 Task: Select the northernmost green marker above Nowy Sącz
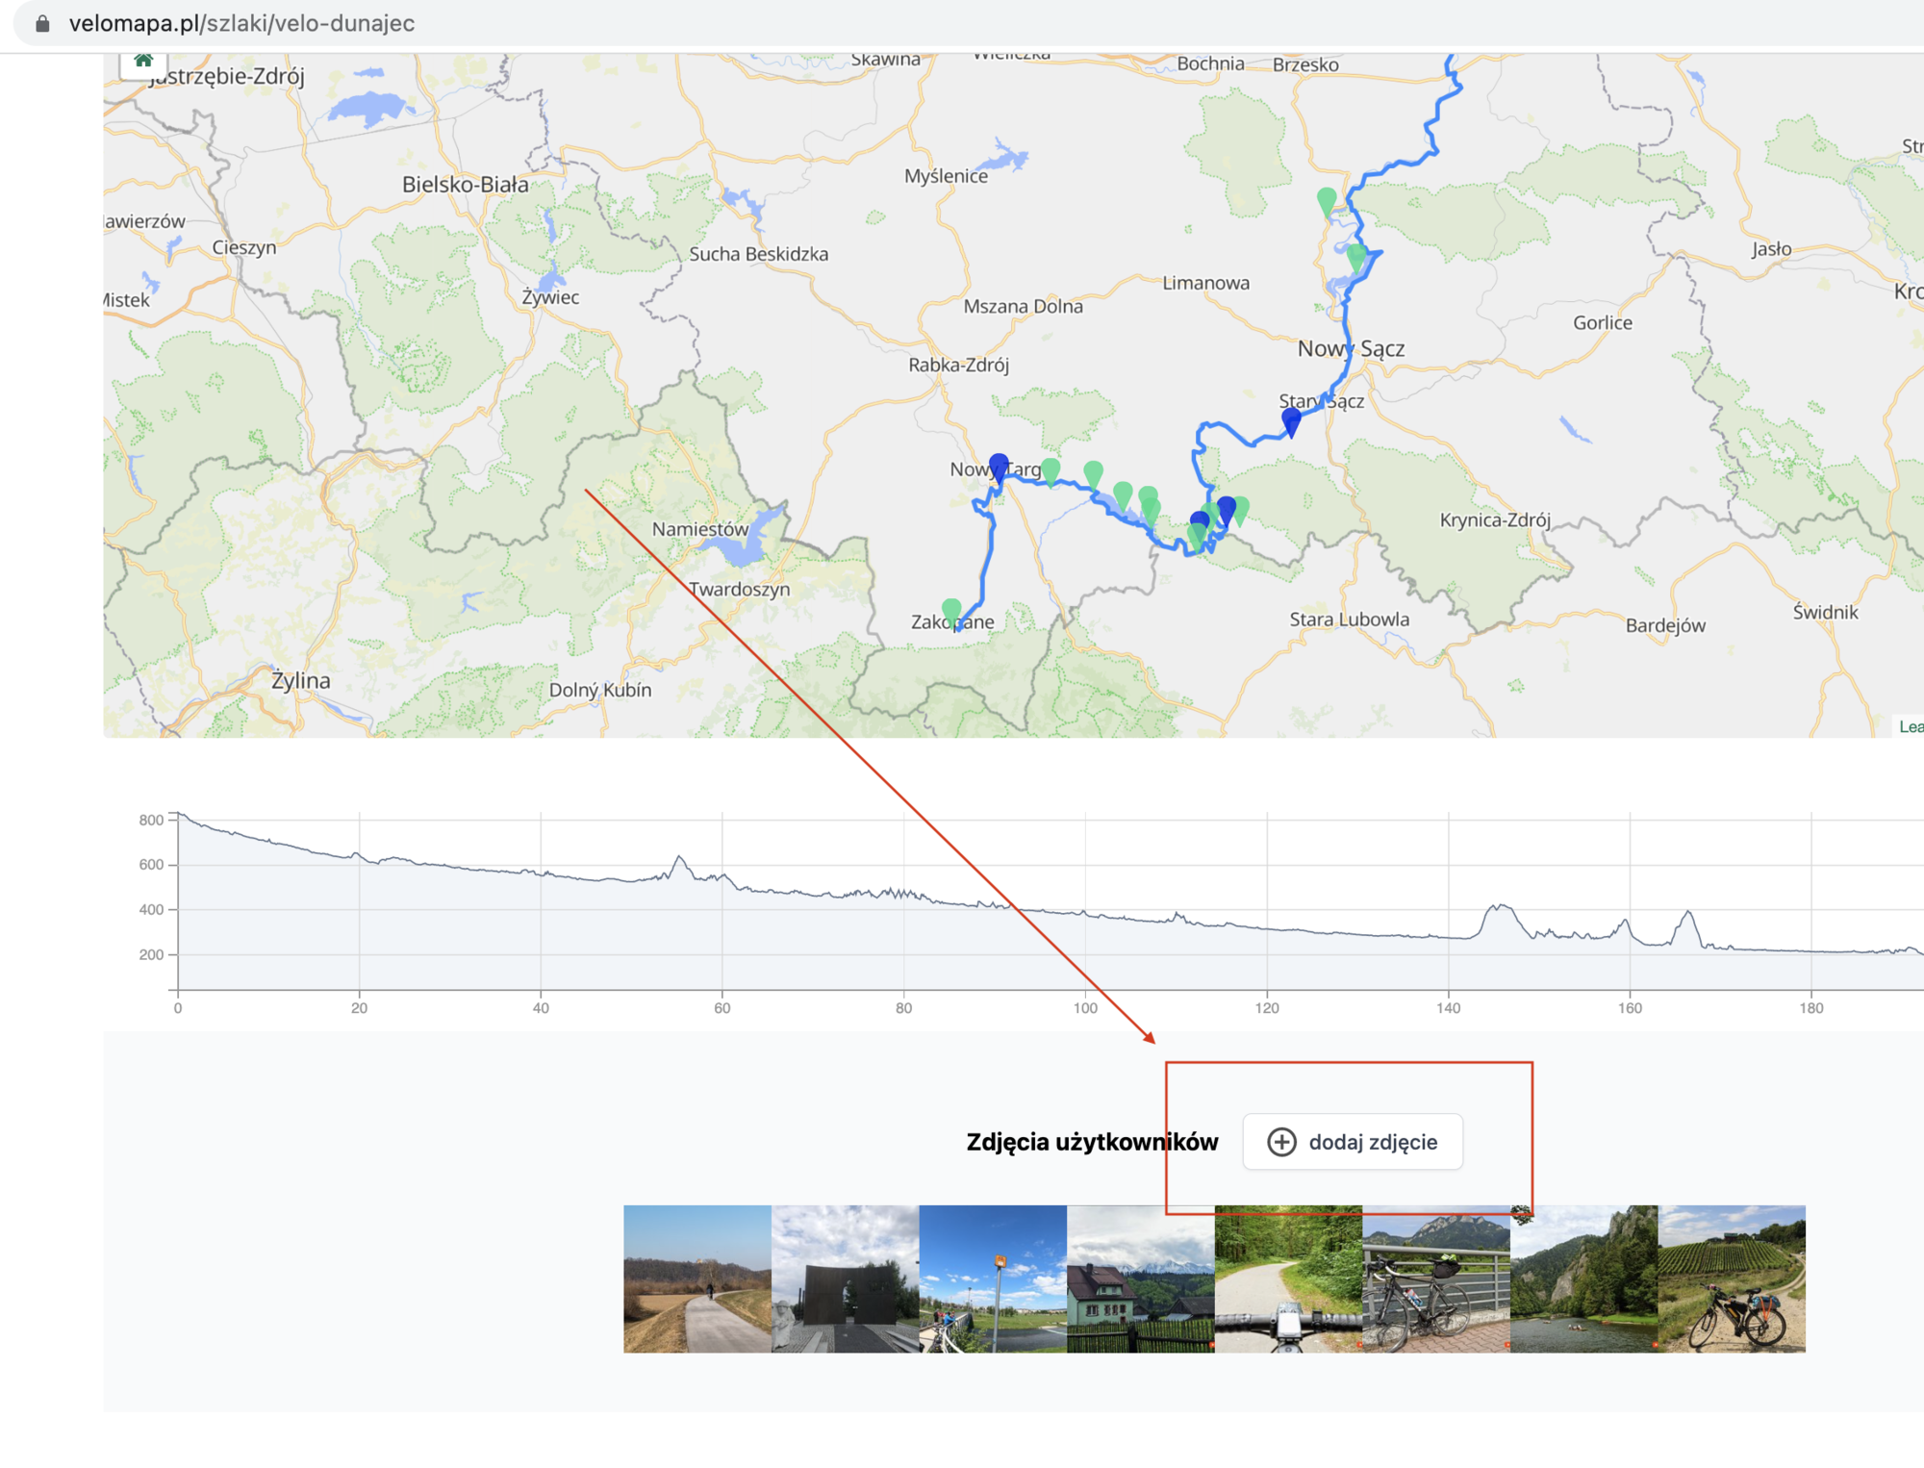pyautogui.click(x=1327, y=202)
